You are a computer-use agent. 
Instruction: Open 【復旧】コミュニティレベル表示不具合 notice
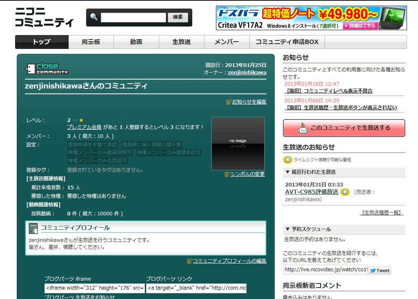coord(329,91)
